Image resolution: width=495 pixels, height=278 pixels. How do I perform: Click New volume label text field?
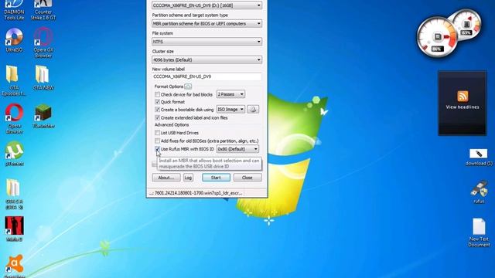click(x=207, y=76)
